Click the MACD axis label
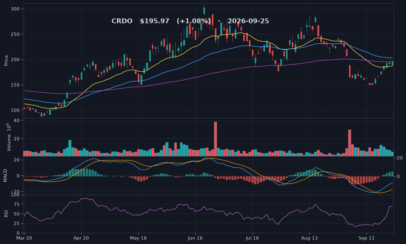Image resolution: width=406 pixels, height=244 pixels. pos(5,176)
